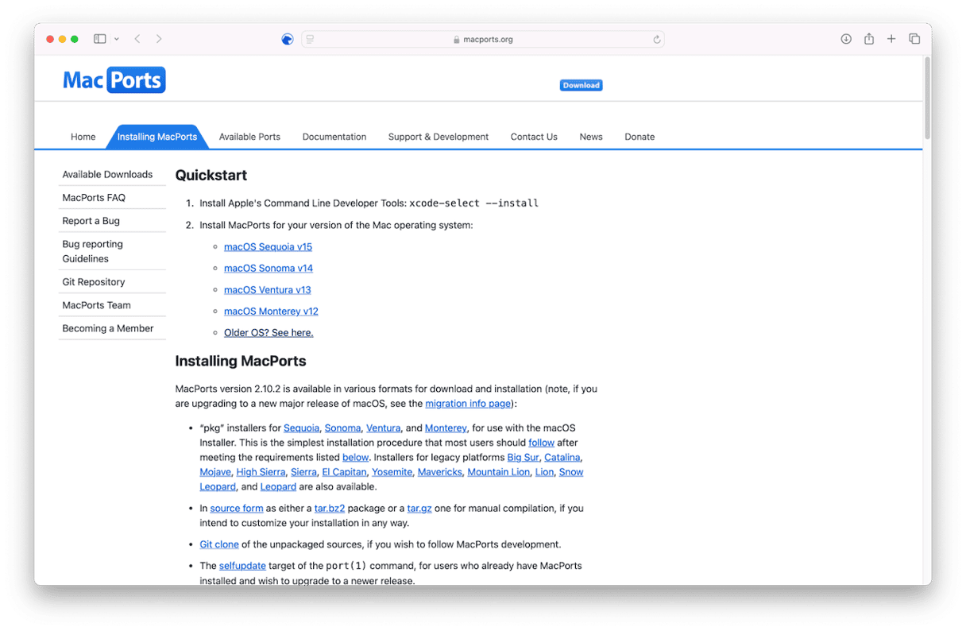Click the macports.org address field
This screenshot has height=631, width=966.
pyautogui.click(x=483, y=39)
